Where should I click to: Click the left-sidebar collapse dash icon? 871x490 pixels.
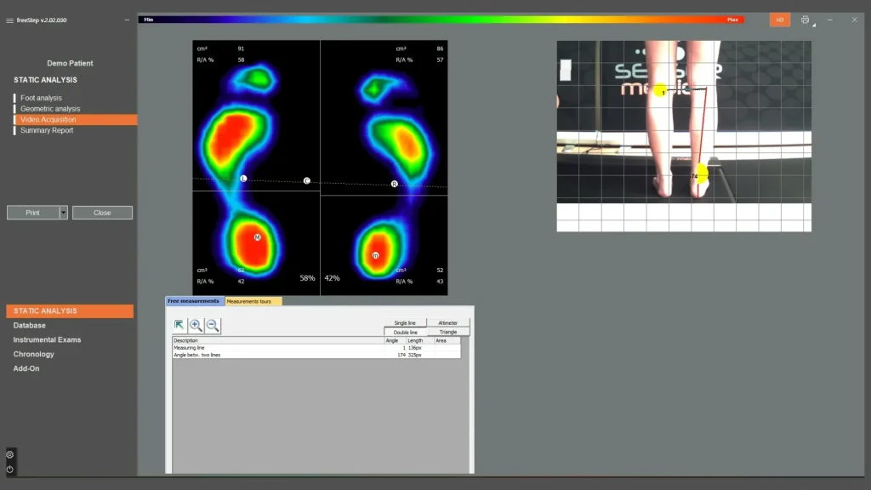(127, 20)
